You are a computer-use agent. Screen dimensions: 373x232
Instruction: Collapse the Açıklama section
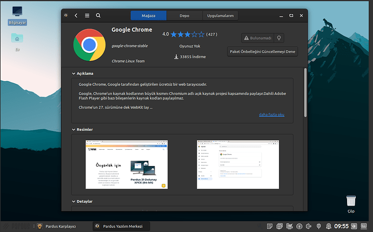pyautogui.click(x=74, y=73)
